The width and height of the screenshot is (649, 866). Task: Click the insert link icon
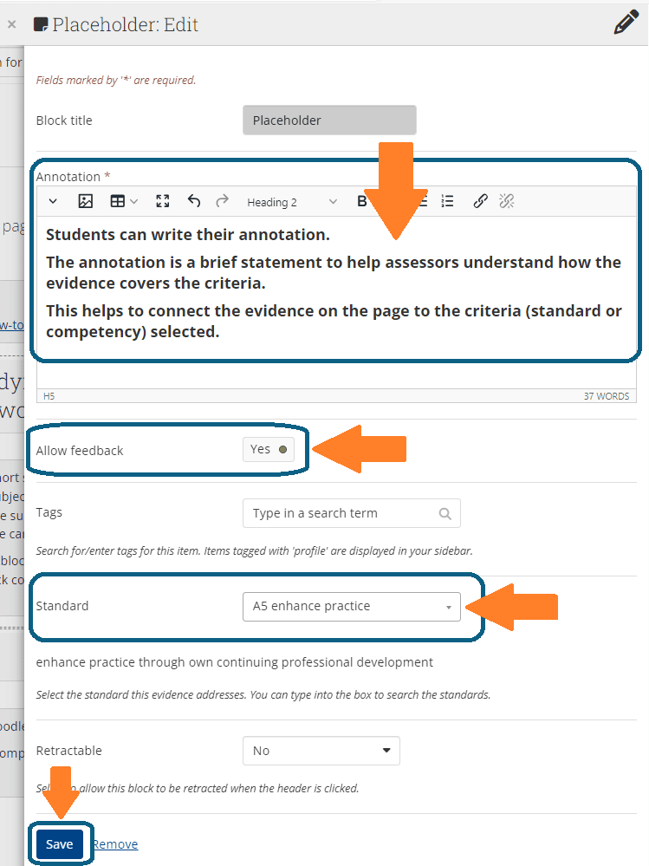480,201
